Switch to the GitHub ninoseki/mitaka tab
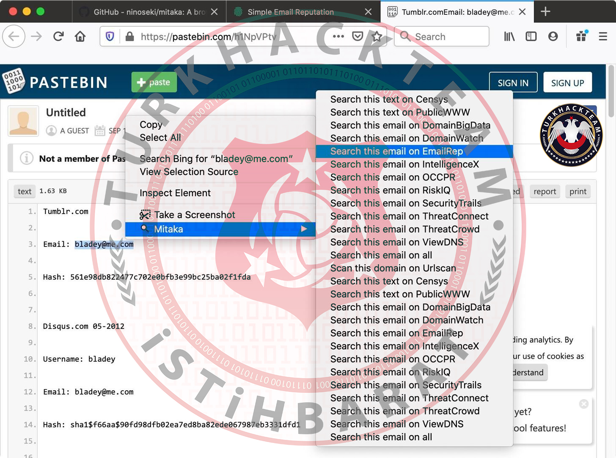The width and height of the screenshot is (616, 458). 149,12
